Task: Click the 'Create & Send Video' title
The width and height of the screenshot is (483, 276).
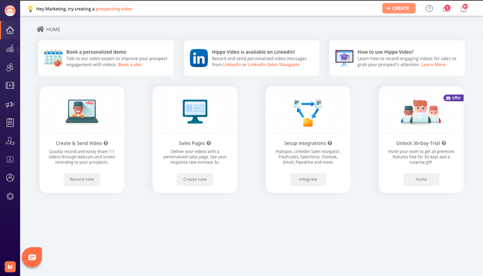Action: (x=78, y=143)
